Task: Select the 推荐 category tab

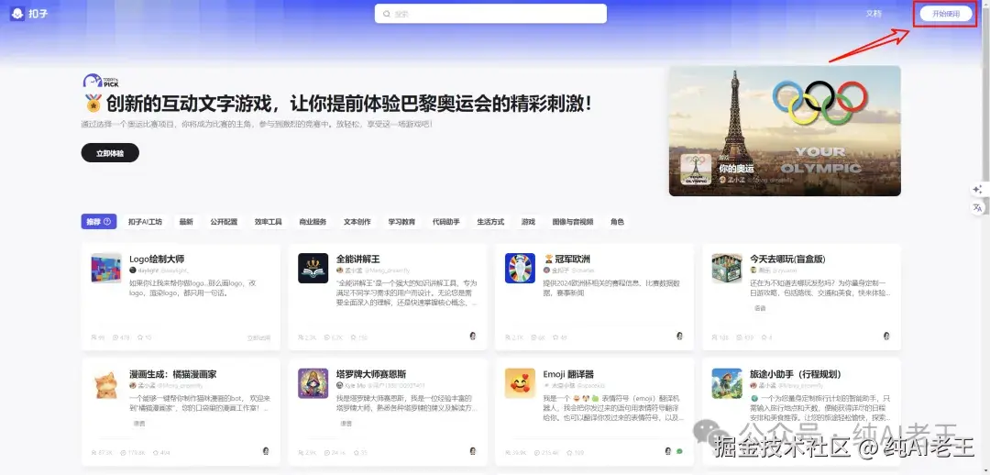Action: (x=98, y=222)
